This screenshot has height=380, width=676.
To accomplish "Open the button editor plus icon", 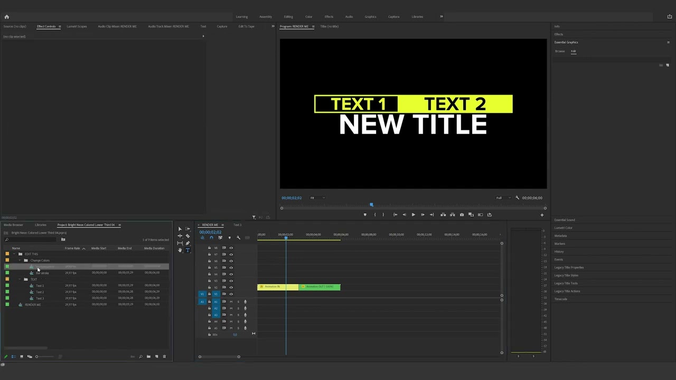I will (541, 215).
